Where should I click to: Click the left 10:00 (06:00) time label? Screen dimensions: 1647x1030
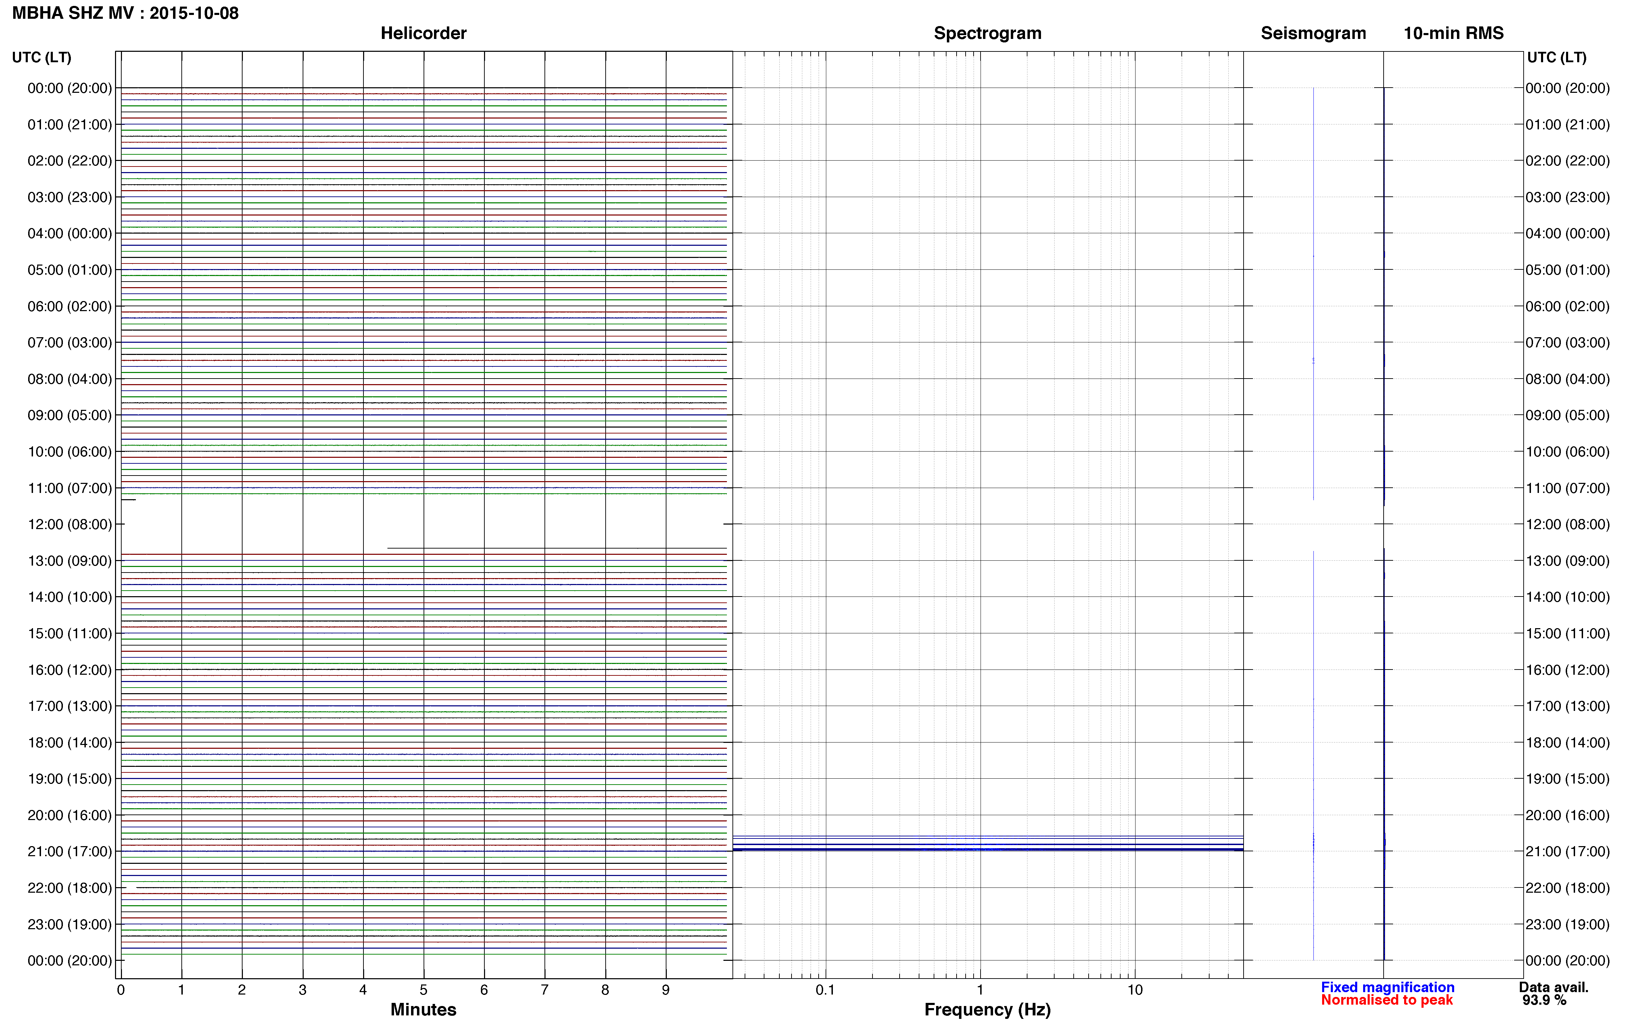coord(69,452)
